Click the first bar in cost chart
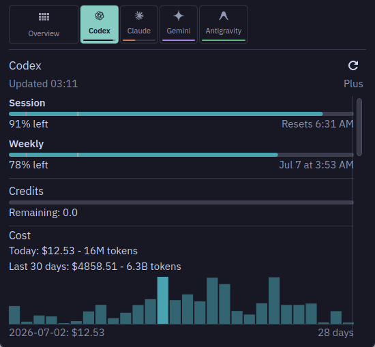Screen dimensions: 375x347 (x=14, y=315)
